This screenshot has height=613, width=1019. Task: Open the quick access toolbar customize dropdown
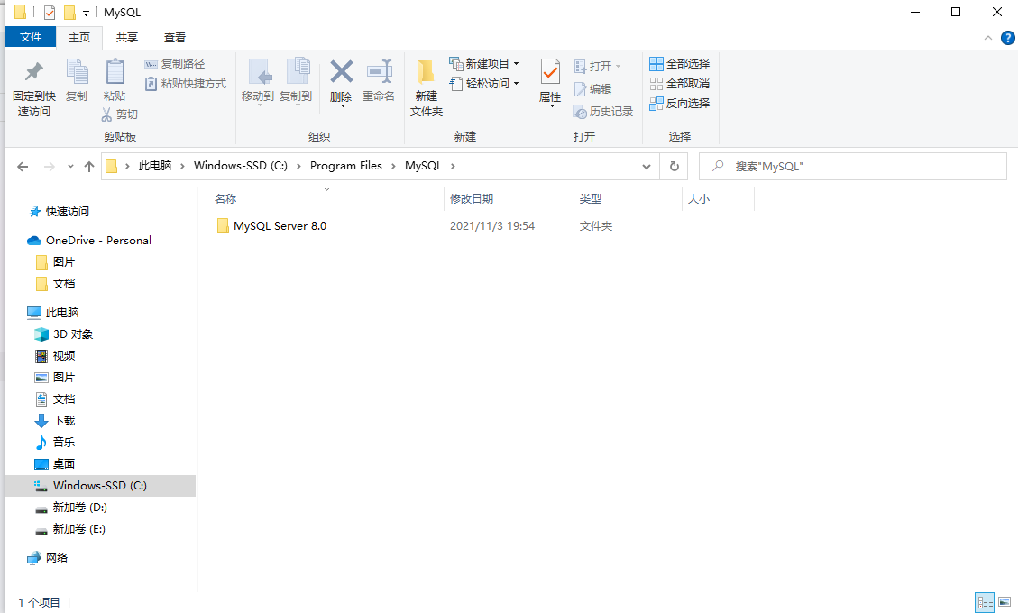click(86, 13)
